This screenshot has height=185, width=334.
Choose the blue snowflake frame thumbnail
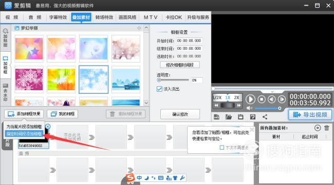click(x=94, y=79)
